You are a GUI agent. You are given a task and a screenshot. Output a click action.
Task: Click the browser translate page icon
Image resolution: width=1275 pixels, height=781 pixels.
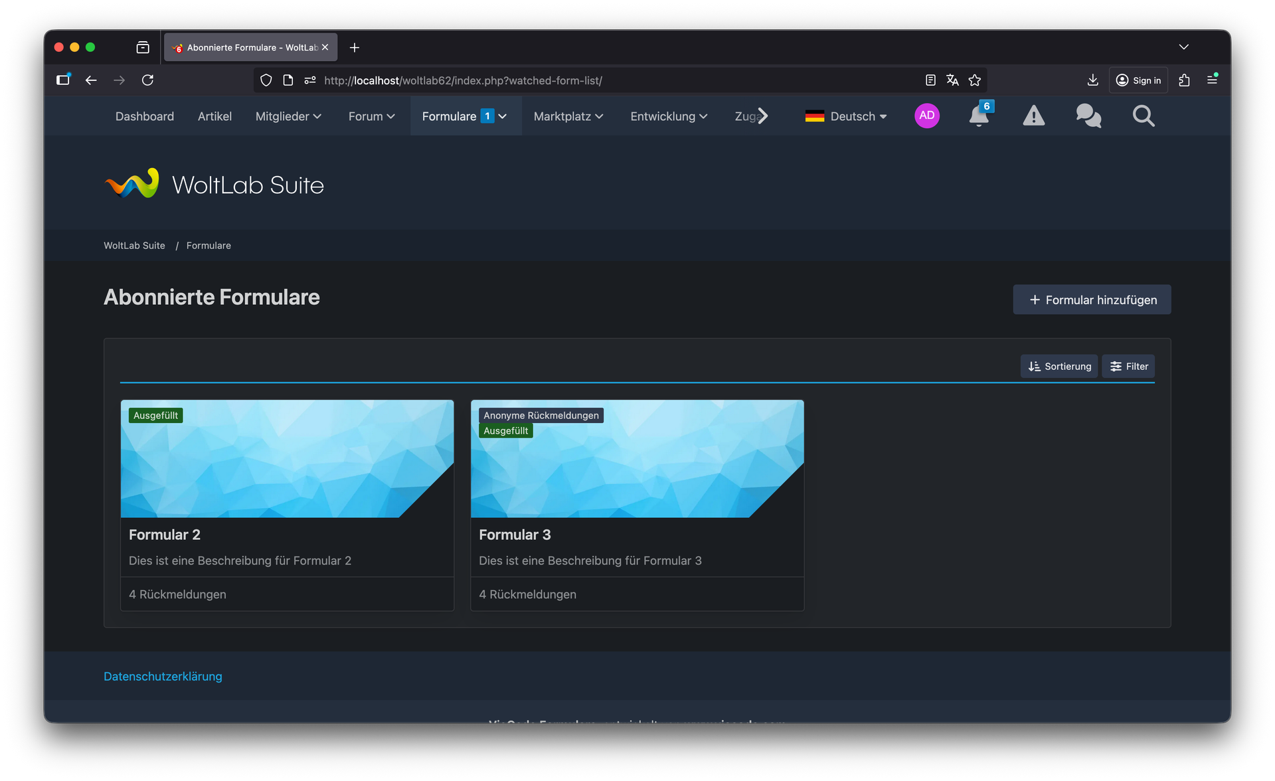click(x=952, y=80)
